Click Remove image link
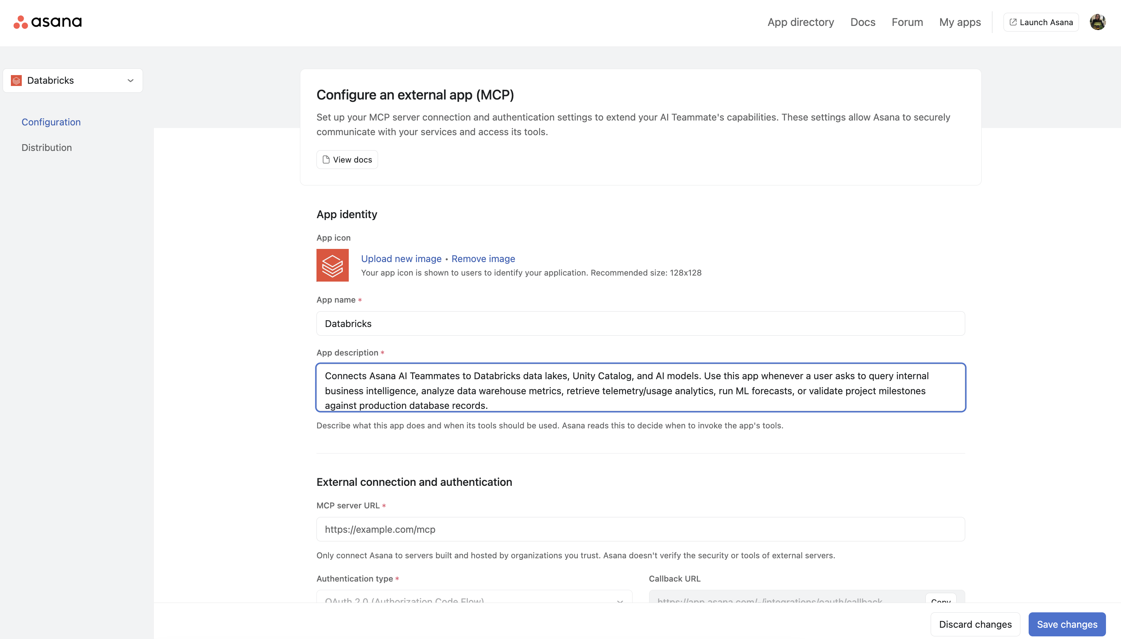The image size is (1121, 639). click(483, 259)
